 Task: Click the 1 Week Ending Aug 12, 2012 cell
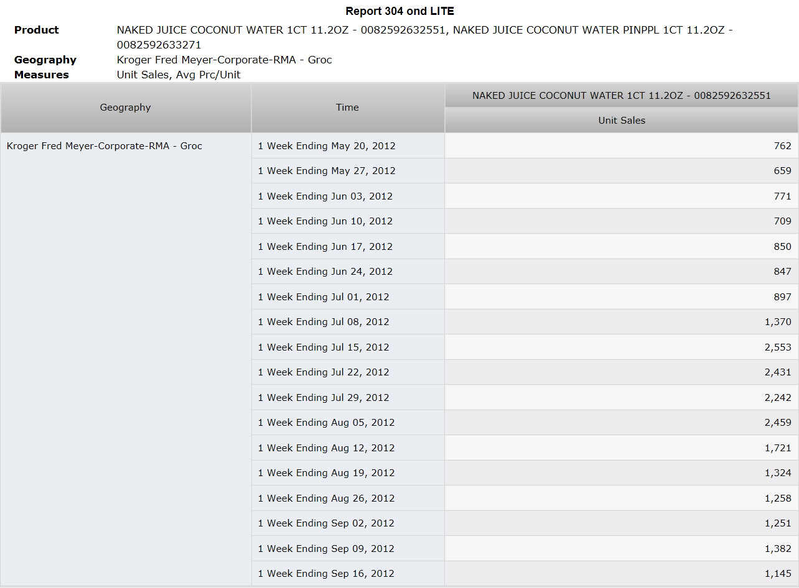pyautogui.click(x=348, y=448)
